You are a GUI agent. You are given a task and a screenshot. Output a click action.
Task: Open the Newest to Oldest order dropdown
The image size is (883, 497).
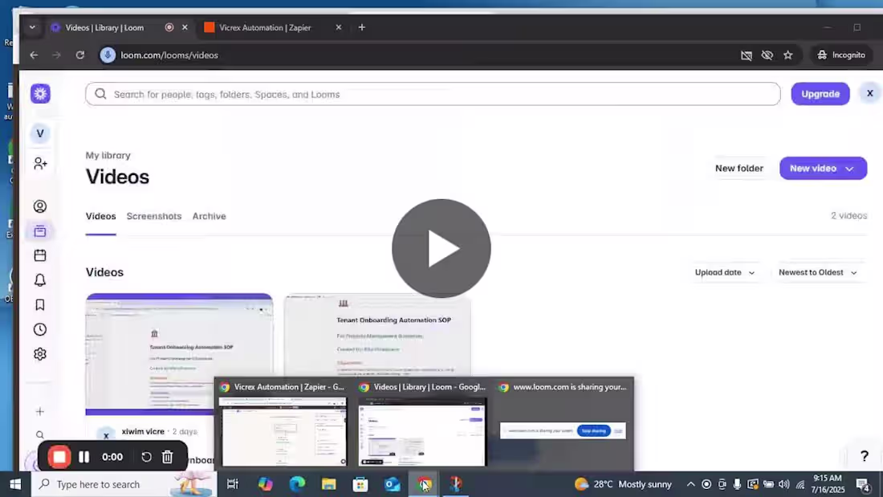coord(816,272)
